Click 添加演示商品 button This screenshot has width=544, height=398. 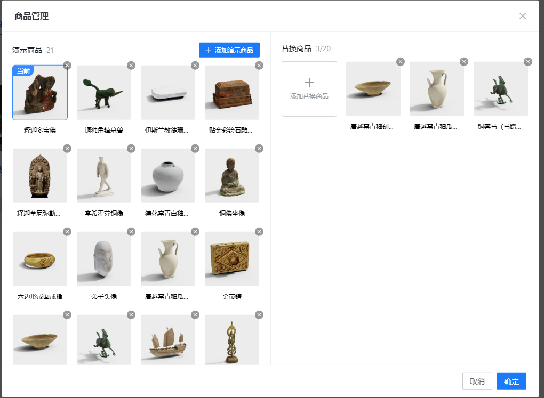229,50
